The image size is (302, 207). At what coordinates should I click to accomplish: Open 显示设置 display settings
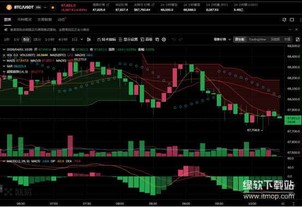point(128,39)
